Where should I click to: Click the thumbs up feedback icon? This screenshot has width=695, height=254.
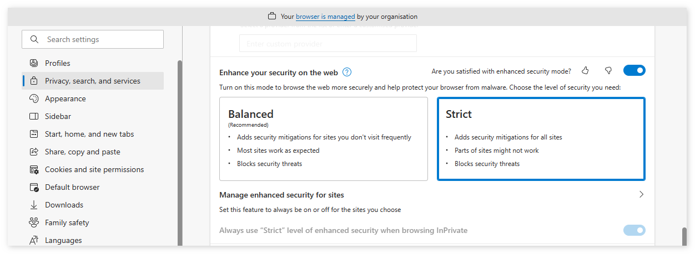(585, 71)
